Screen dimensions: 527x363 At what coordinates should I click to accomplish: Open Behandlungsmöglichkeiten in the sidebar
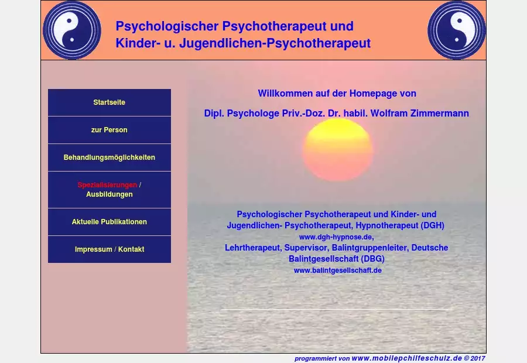[109, 157]
